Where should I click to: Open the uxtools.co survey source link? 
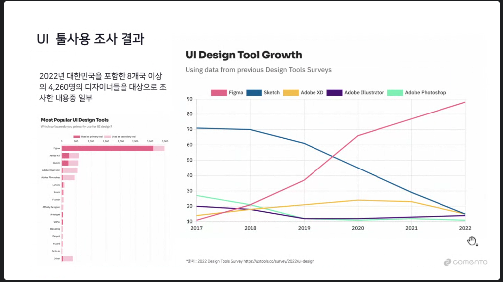(278, 261)
